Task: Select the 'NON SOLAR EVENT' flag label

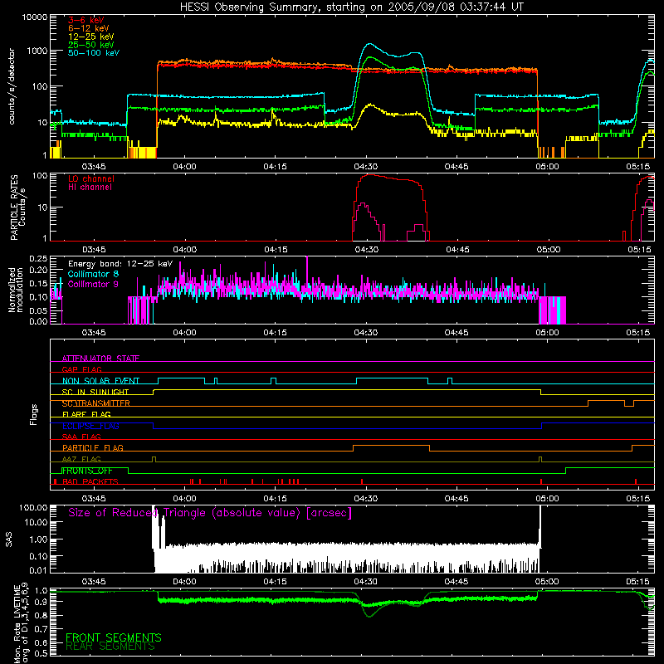Action: (x=100, y=381)
